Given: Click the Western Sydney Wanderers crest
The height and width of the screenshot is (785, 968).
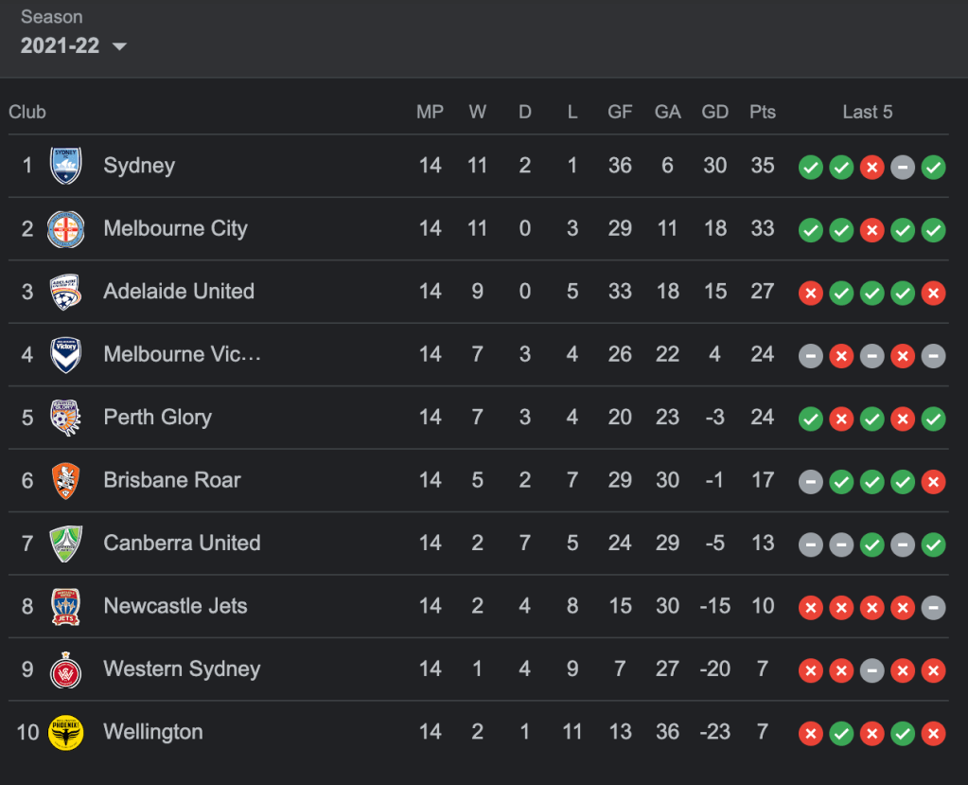Looking at the screenshot, I should pos(66,669).
